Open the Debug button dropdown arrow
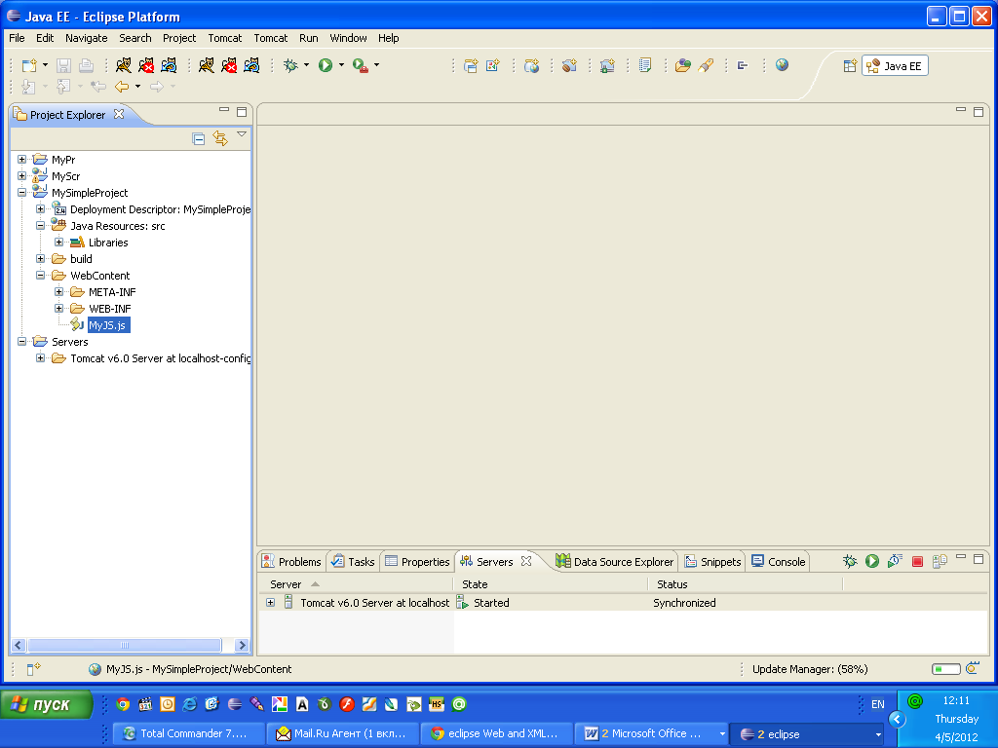This screenshot has width=998, height=748. click(306, 65)
